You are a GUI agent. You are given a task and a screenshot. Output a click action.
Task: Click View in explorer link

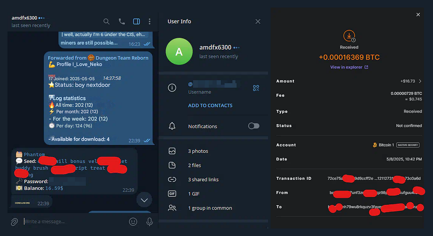pyautogui.click(x=349, y=67)
